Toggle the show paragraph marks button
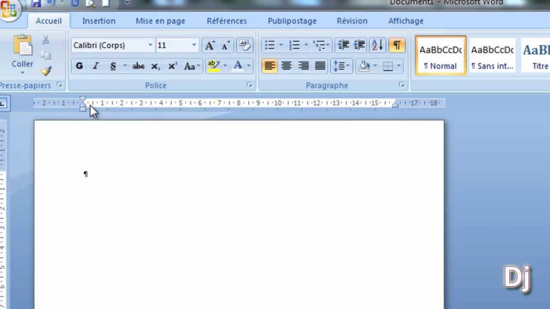 tap(397, 45)
